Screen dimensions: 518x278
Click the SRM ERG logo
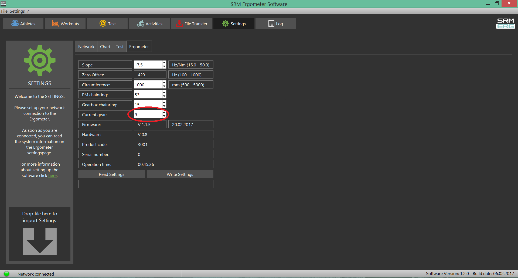click(x=505, y=23)
